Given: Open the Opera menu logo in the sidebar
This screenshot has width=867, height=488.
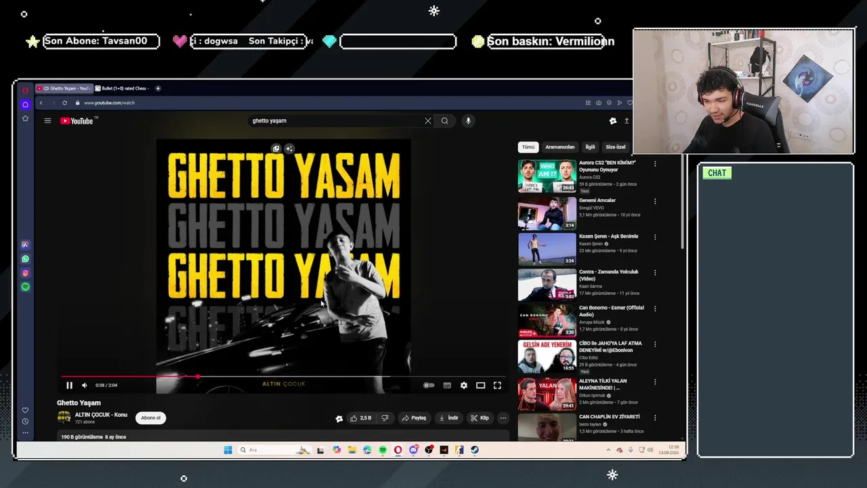Looking at the screenshot, I should [25, 89].
